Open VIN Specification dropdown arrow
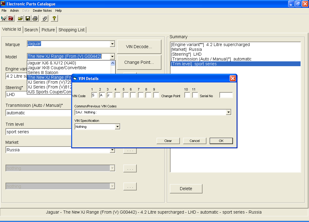309x222 pixels. [x=117, y=127]
